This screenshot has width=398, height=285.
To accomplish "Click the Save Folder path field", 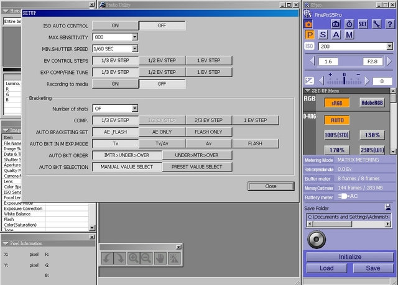I will [349, 217].
